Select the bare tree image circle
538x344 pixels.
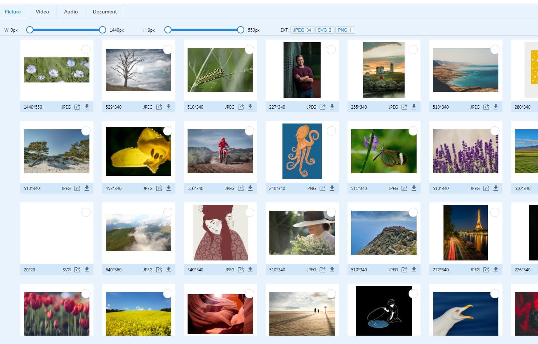coord(168,49)
